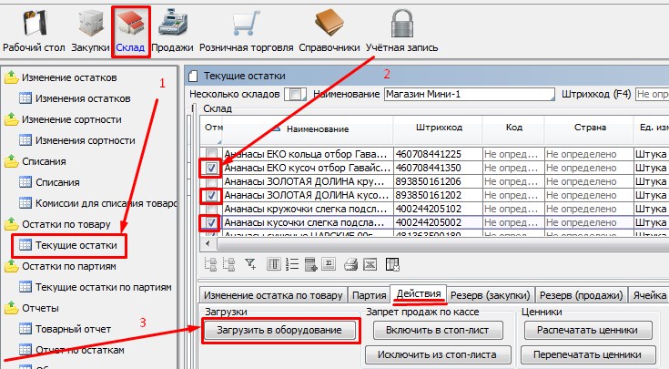Switch to the Партия tab
Viewport: 669px width, 369px height.
(x=370, y=295)
